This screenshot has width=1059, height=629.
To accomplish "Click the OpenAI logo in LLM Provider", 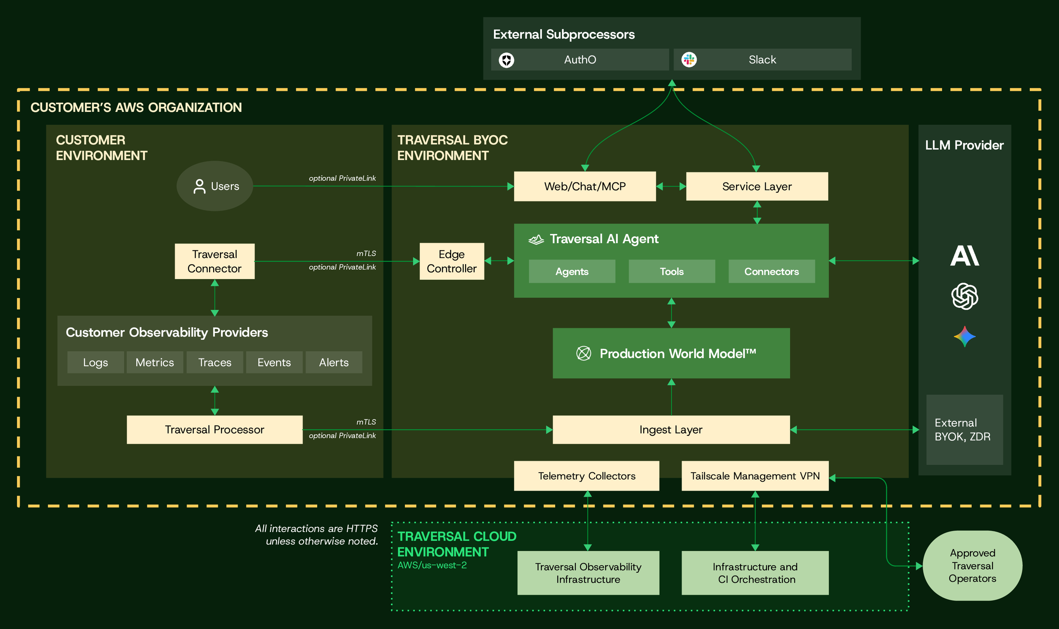I will tap(965, 296).
